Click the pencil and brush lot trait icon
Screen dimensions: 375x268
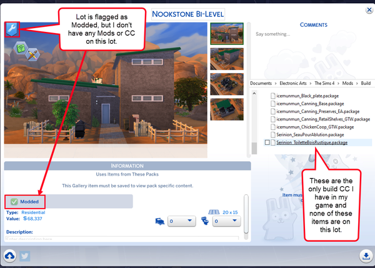click(32, 55)
